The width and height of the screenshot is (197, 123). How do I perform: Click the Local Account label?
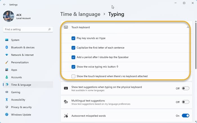click(x=23, y=18)
